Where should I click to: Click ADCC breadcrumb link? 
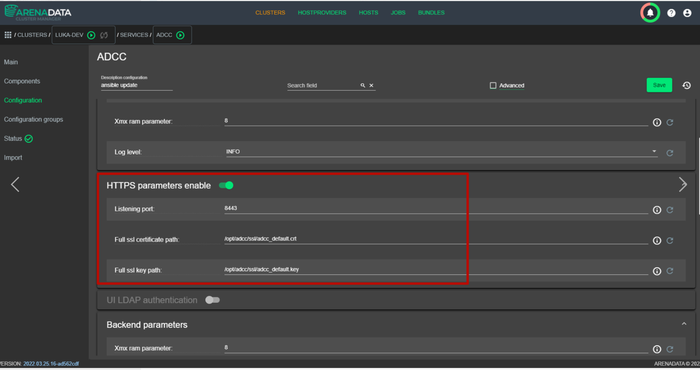click(x=164, y=35)
